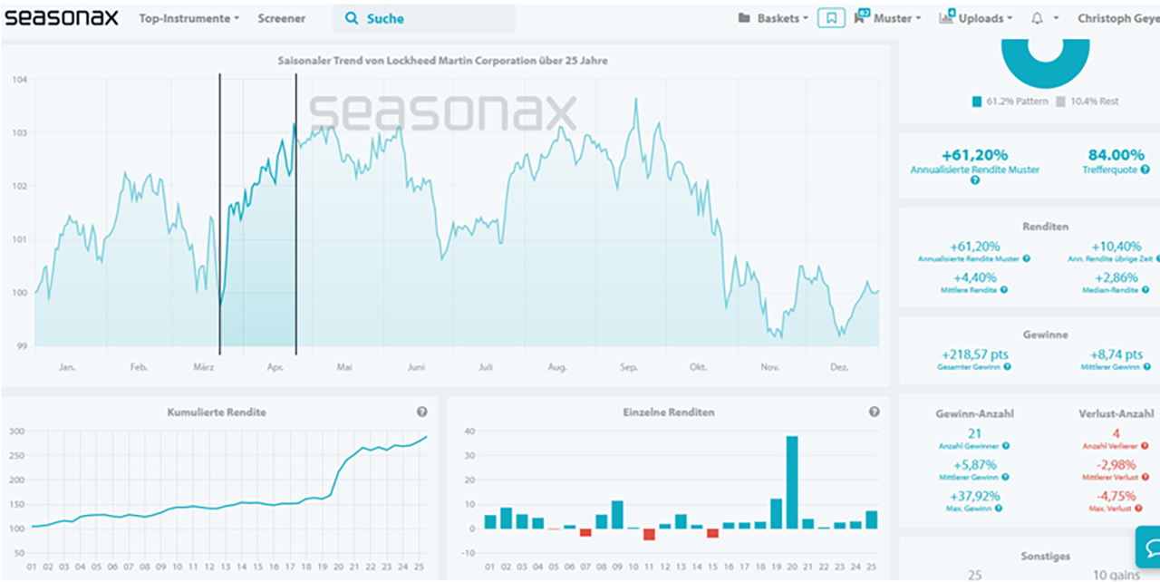Open Christoph's user account menu
This screenshot has height=582, width=1160.
(1117, 18)
